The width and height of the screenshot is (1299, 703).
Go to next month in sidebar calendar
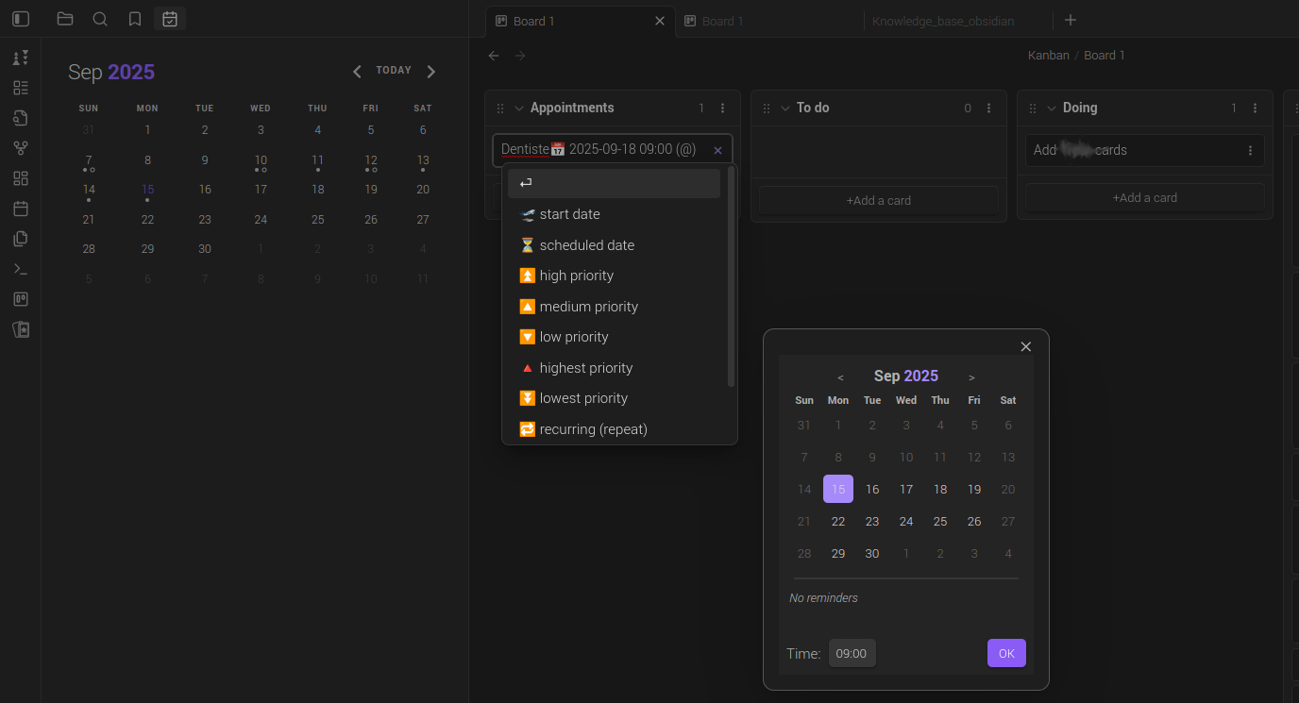431,72
